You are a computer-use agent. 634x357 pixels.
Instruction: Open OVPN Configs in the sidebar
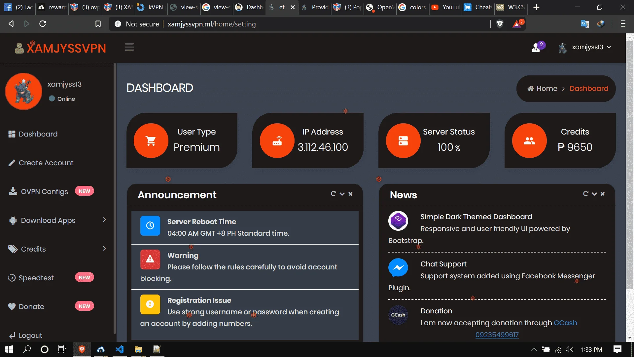click(x=38, y=191)
